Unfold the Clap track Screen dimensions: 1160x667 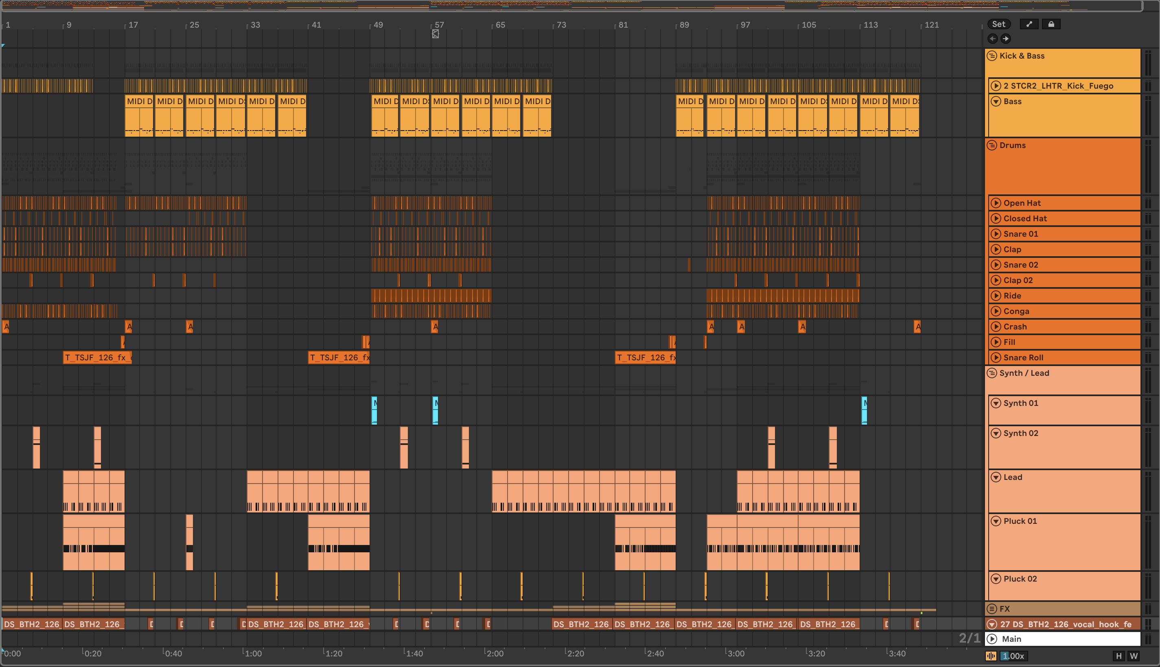tap(996, 250)
